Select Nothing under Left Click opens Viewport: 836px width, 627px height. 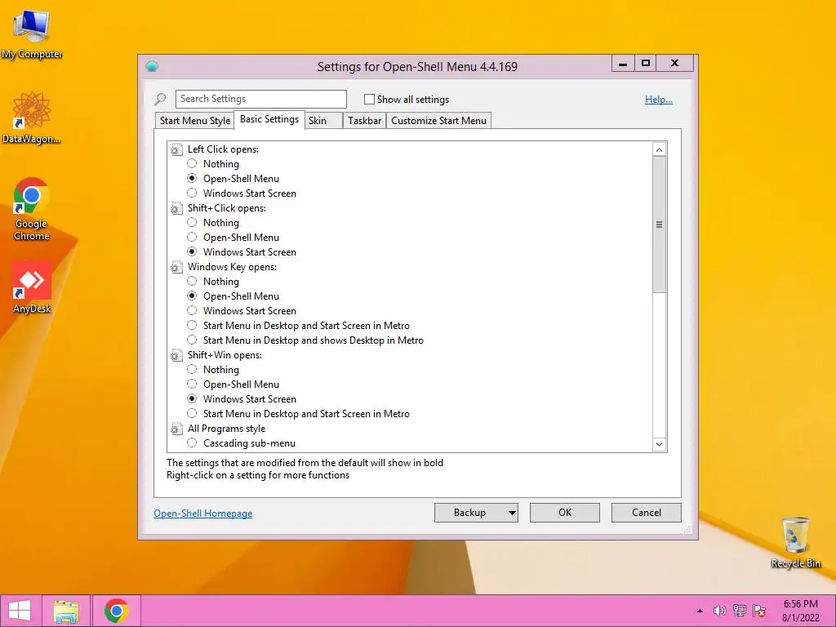click(192, 163)
